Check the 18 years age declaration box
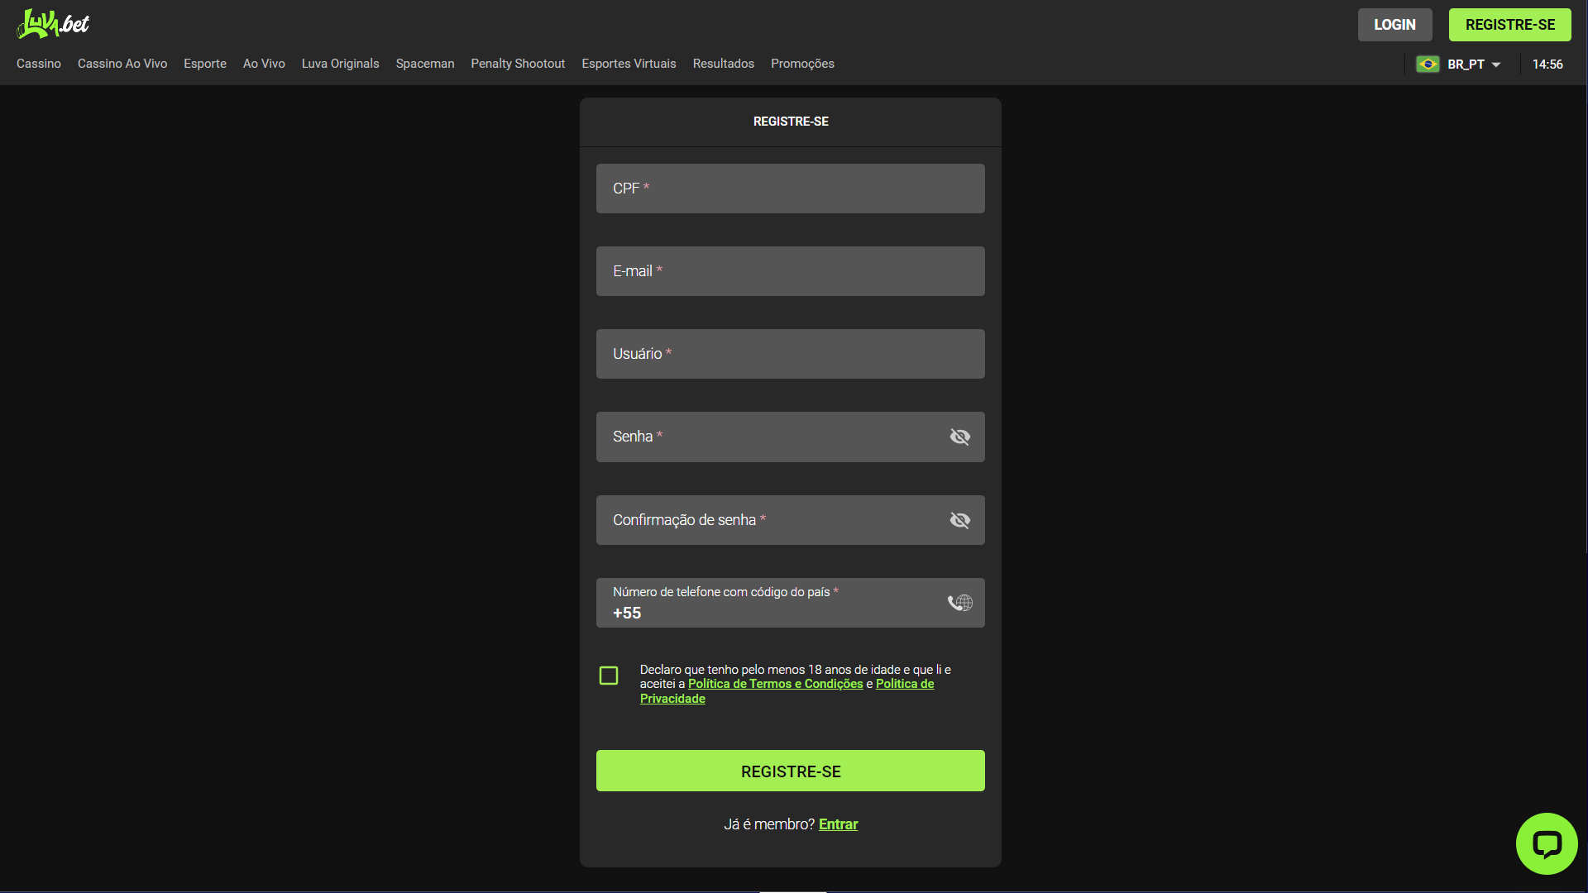The width and height of the screenshot is (1588, 893). pyautogui.click(x=609, y=676)
